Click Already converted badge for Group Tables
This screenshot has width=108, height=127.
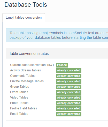pos(68,87)
